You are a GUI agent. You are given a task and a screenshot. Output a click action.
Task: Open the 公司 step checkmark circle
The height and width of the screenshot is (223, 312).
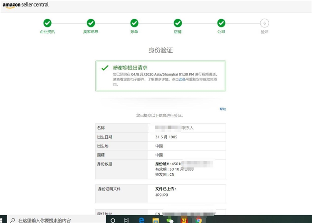(221, 23)
